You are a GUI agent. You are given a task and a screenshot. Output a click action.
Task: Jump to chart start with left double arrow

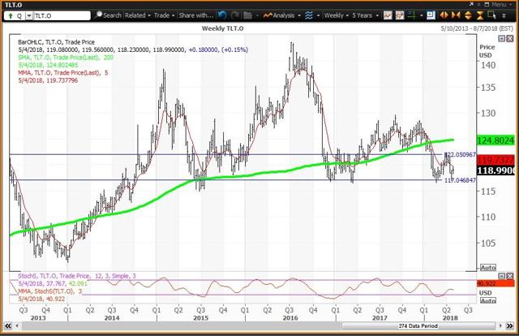pyautogui.click(x=8, y=326)
